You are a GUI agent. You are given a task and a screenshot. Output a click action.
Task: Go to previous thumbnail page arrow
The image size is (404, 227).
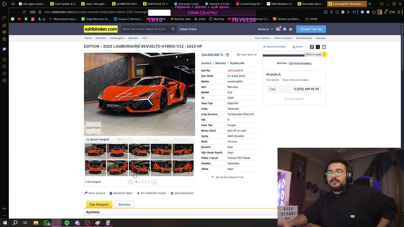131,182
